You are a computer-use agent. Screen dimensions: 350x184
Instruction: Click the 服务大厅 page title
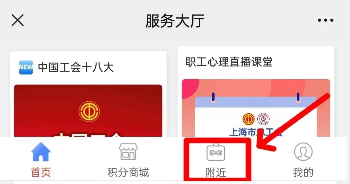[x=175, y=21]
